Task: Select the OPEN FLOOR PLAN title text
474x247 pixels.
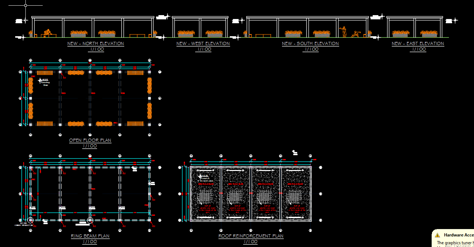Action: coord(90,140)
